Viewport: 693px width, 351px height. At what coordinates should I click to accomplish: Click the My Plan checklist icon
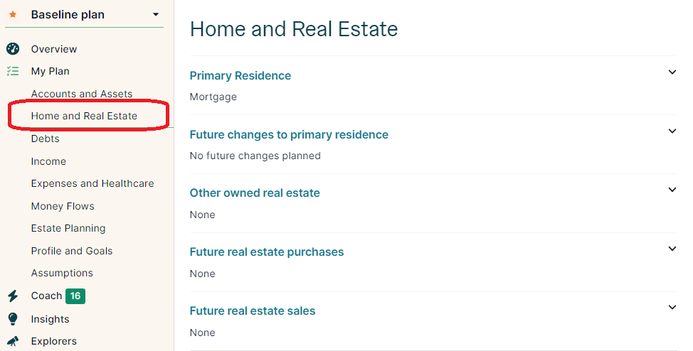coord(13,71)
